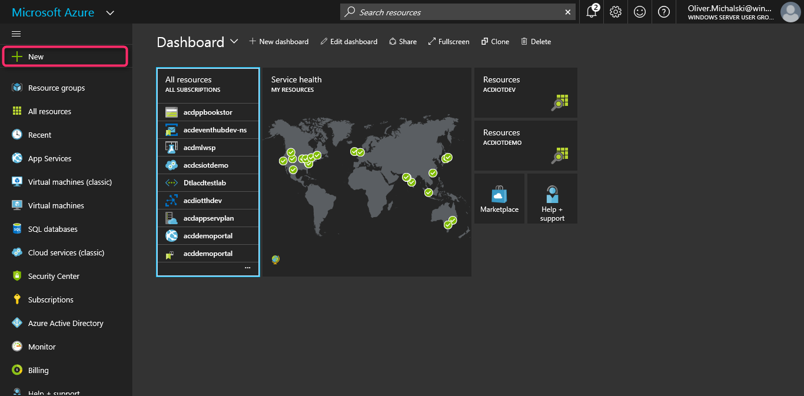Click the App Services icon in sidebar
The height and width of the screenshot is (396, 804).
(17, 158)
